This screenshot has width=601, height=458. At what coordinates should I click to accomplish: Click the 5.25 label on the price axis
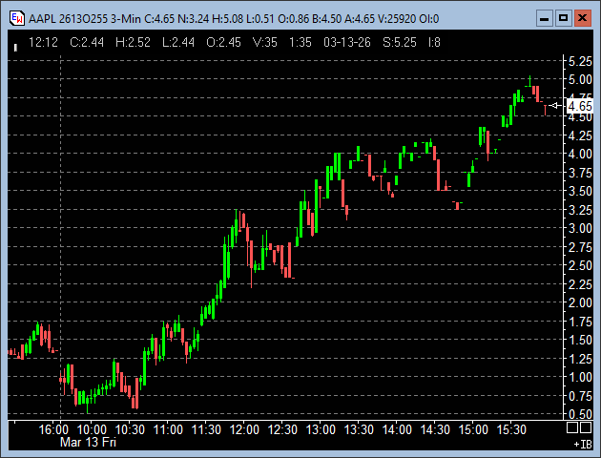(579, 60)
